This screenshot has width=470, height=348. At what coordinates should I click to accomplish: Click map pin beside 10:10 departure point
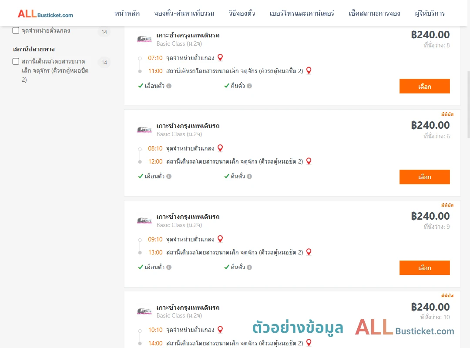point(220,330)
